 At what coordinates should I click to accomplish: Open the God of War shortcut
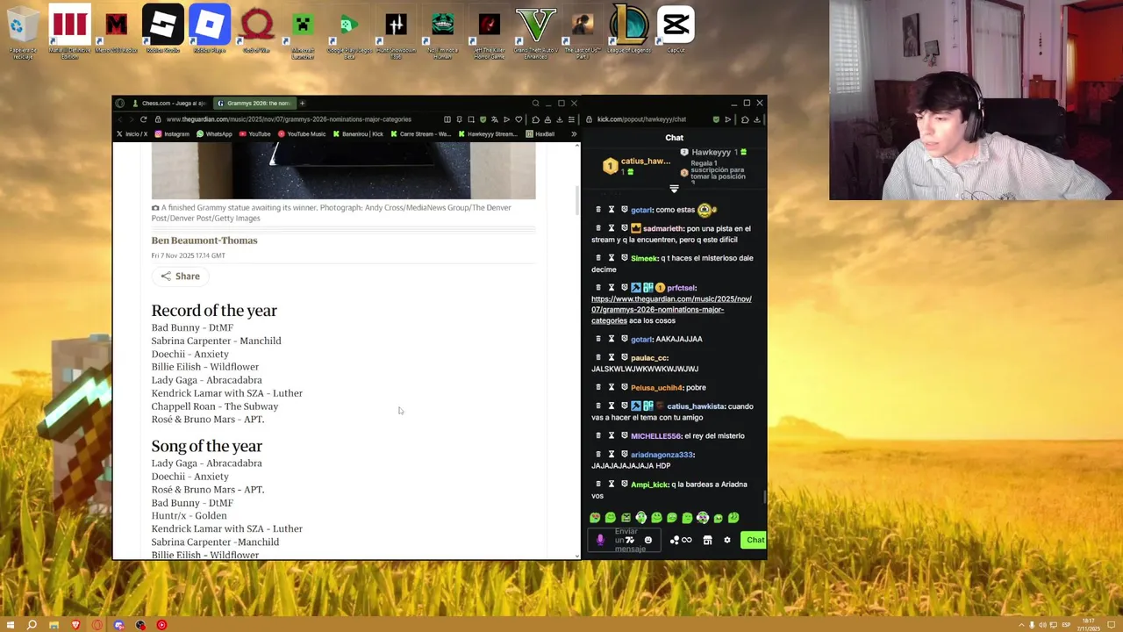point(256,32)
